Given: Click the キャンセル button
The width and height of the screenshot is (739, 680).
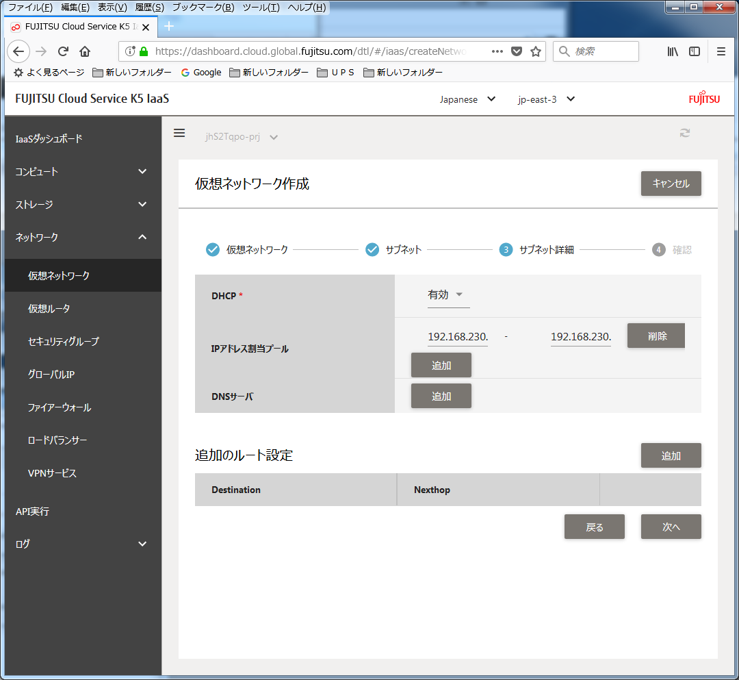Looking at the screenshot, I should 671,184.
